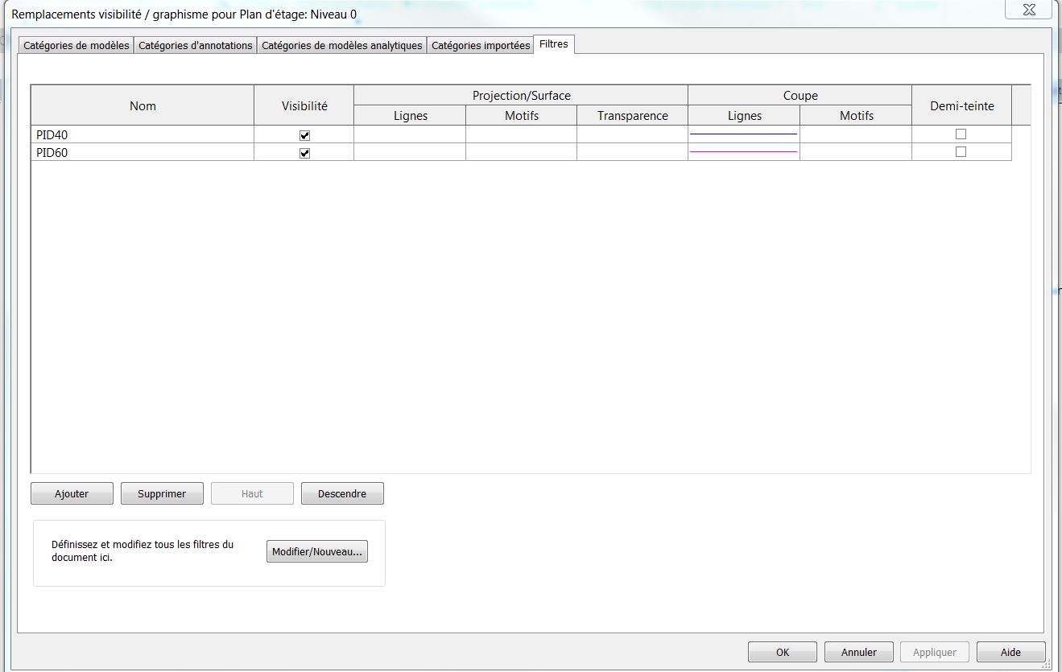1062x672 pixels.
Task: Click Annuler to cancel changes
Action: pyautogui.click(x=859, y=653)
